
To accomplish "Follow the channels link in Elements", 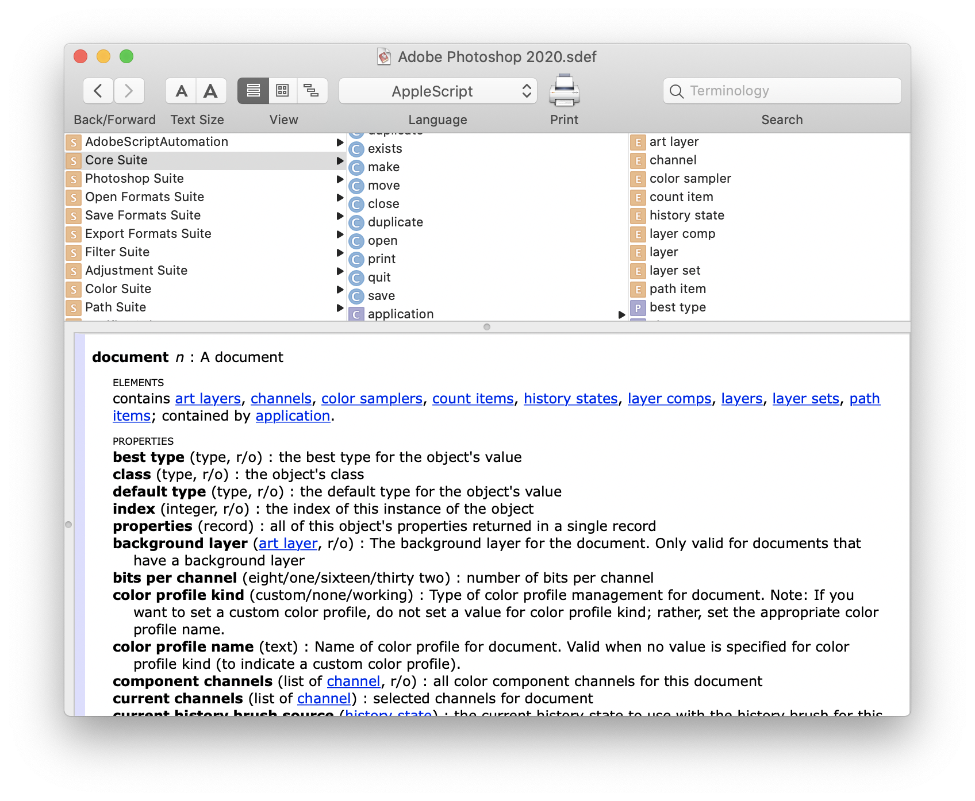I will click(281, 399).
